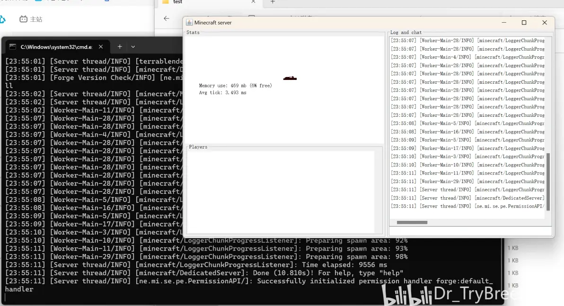Screen dimensions: 564x306
Task: Click the 'Log and chat' panel label
Action: (x=406, y=32)
